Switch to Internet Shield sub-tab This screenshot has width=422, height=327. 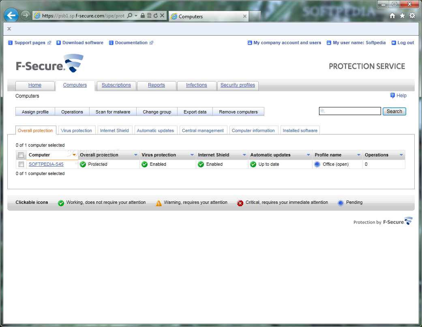[x=114, y=130]
